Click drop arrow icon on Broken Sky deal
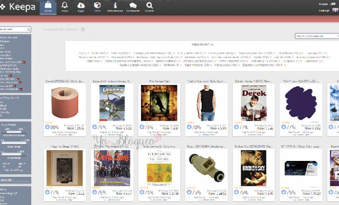The height and width of the screenshot is (205, 339). (x=236, y=192)
